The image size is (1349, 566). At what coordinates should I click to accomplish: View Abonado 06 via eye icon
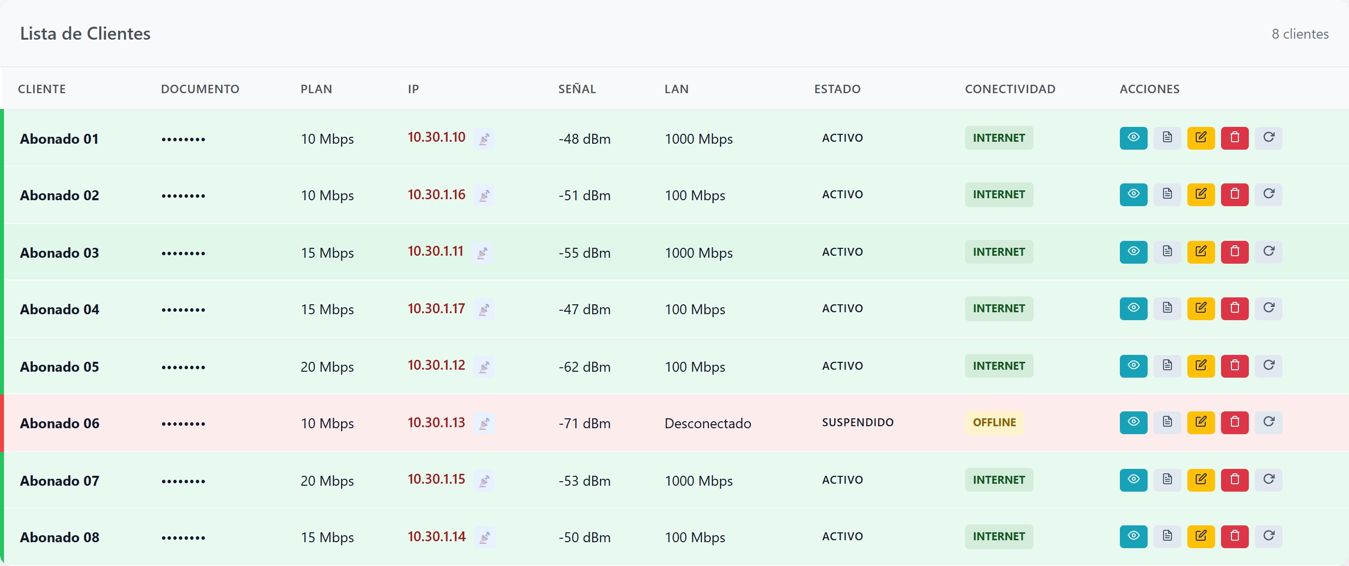click(x=1133, y=423)
